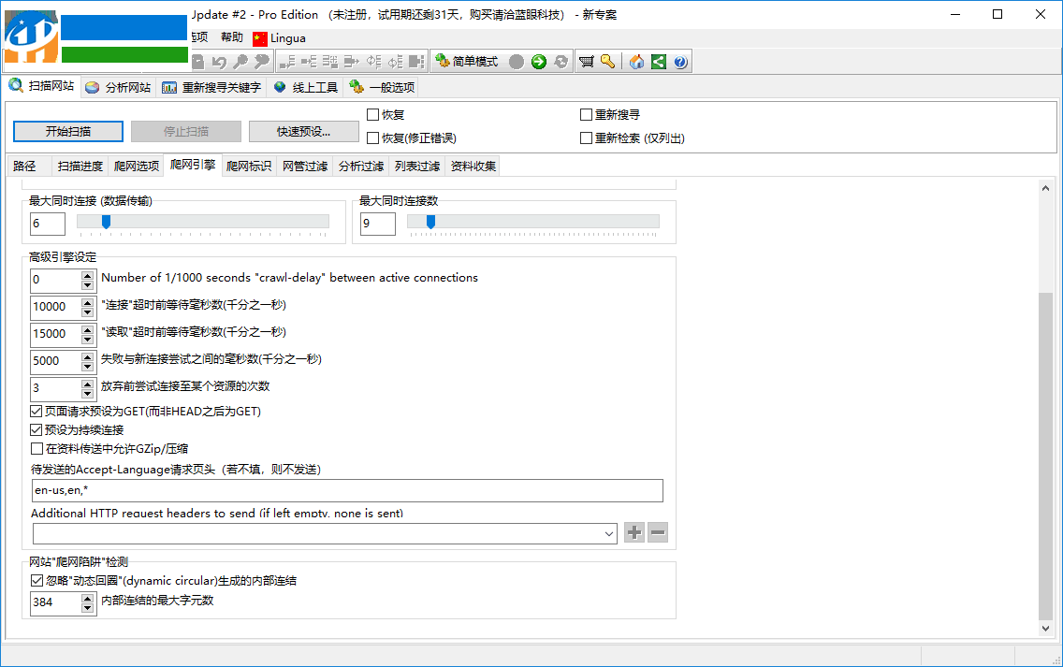Open the Lingua menu
The image size is (1063, 667).
(286, 38)
